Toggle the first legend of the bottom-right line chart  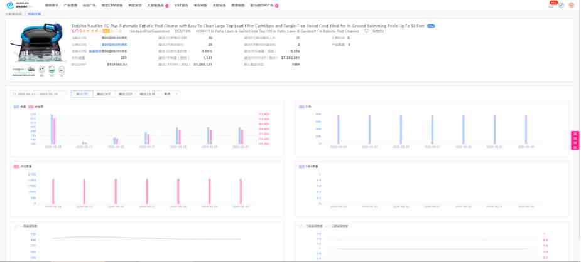tap(312, 226)
